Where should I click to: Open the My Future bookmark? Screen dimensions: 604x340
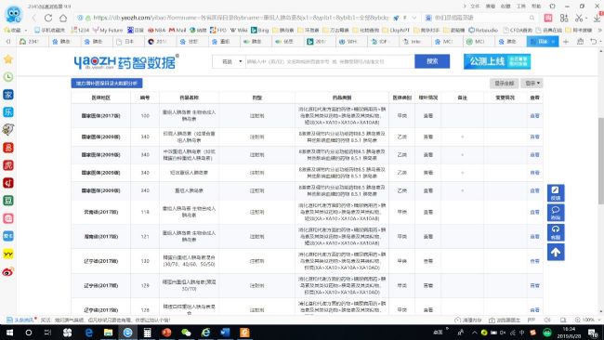108,30
